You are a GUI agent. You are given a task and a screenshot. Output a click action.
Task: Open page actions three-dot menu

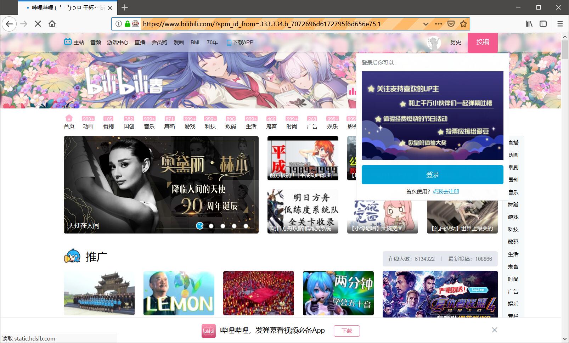(x=439, y=24)
